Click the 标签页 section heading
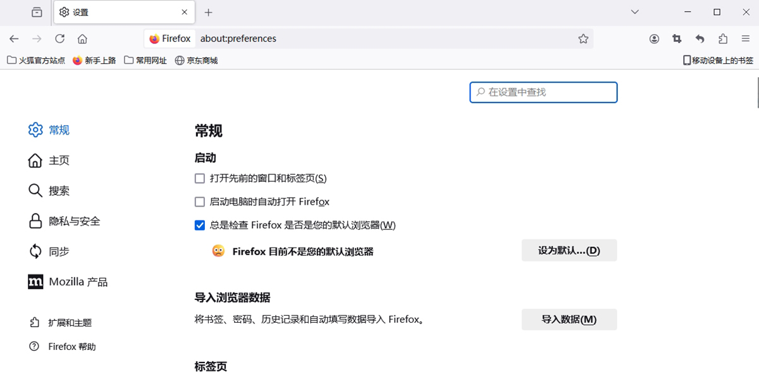This screenshot has height=379, width=759. [x=211, y=366]
